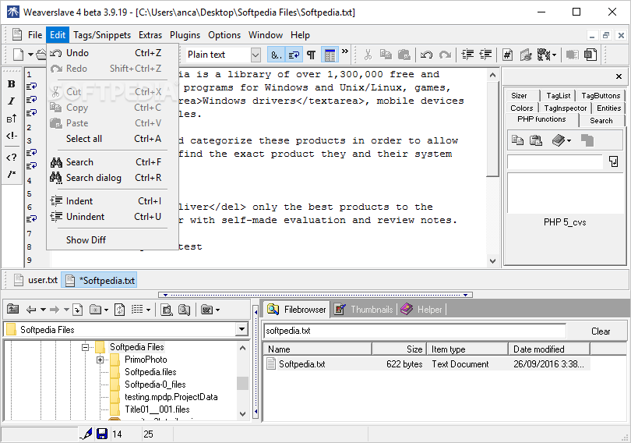Open the Plain text syntax dropdown
The height and width of the screenshot is (443, 631).
tap(256, 55)
